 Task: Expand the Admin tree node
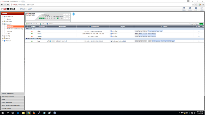(3, 38)
